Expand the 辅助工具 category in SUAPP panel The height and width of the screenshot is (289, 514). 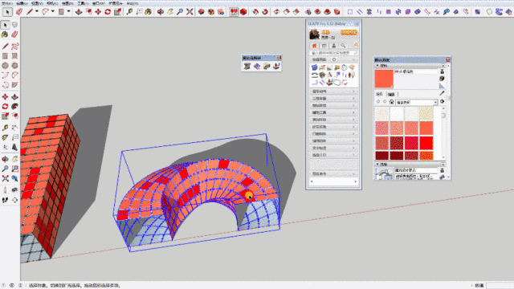(333, 112)
